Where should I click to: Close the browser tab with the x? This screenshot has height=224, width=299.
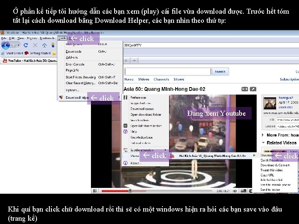126,61
